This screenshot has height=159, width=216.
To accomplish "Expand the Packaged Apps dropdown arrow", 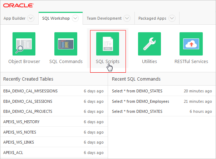I will pyautogui.click(x=172, y=18).
